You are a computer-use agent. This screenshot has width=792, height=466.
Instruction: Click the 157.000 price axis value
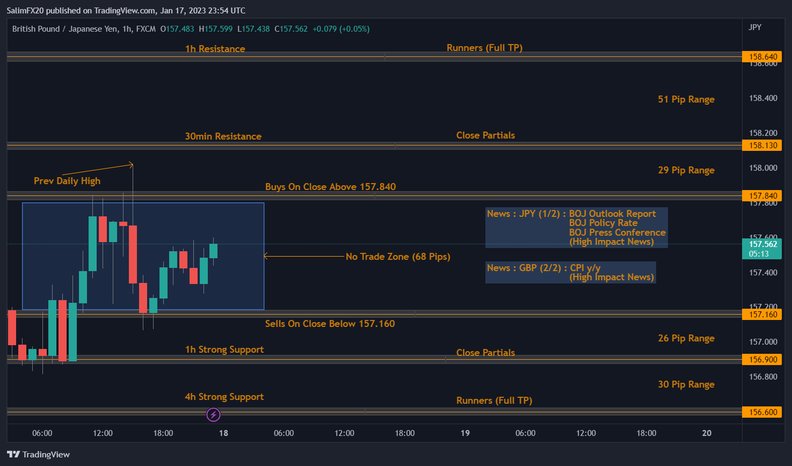point(763,342)
